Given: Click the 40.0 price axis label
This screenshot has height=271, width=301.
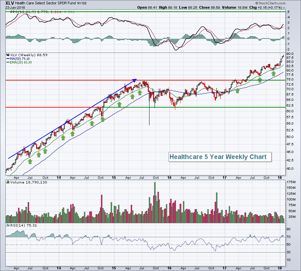Looking at the screenshot, I should coord(290,169).
